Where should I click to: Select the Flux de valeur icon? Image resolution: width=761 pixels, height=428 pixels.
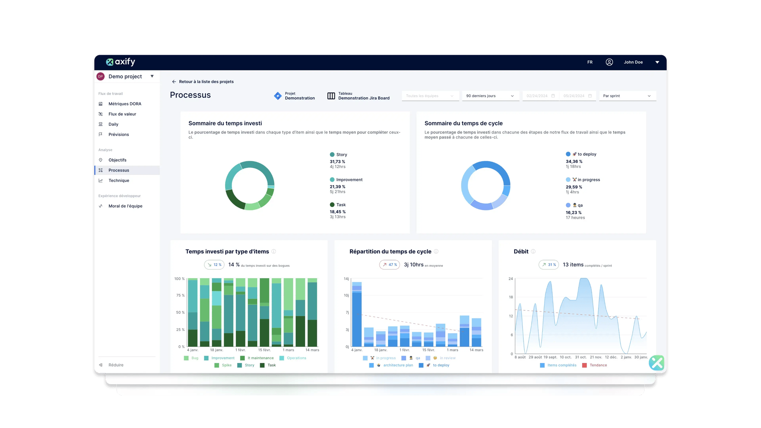click(100, 114)
